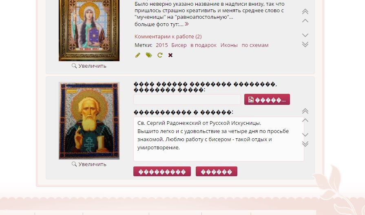Viewport: 365px width, 215px height.
Task: Click the rotate refresh icon
Action: coord(160,55)
